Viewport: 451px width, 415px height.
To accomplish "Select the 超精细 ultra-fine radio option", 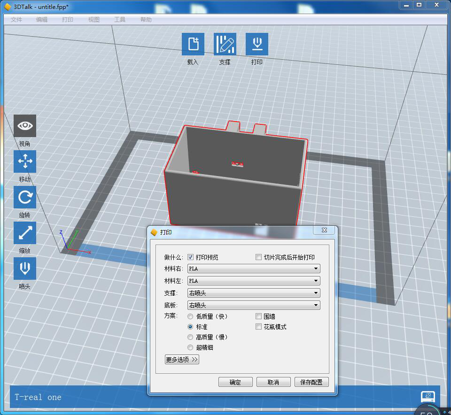I will (190, 347).
